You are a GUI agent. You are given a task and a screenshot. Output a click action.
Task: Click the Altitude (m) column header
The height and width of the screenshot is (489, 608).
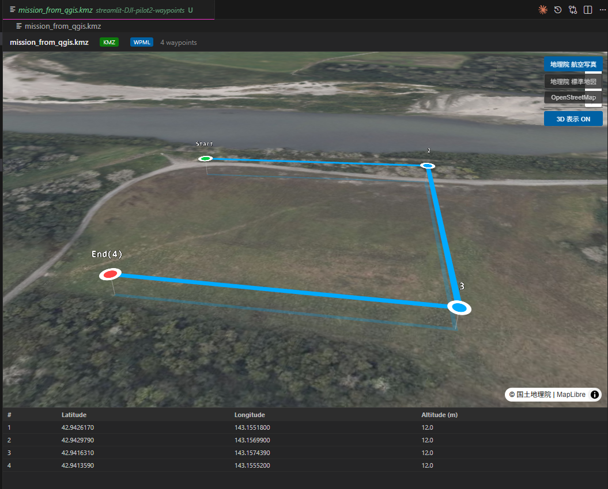point(439,415)
